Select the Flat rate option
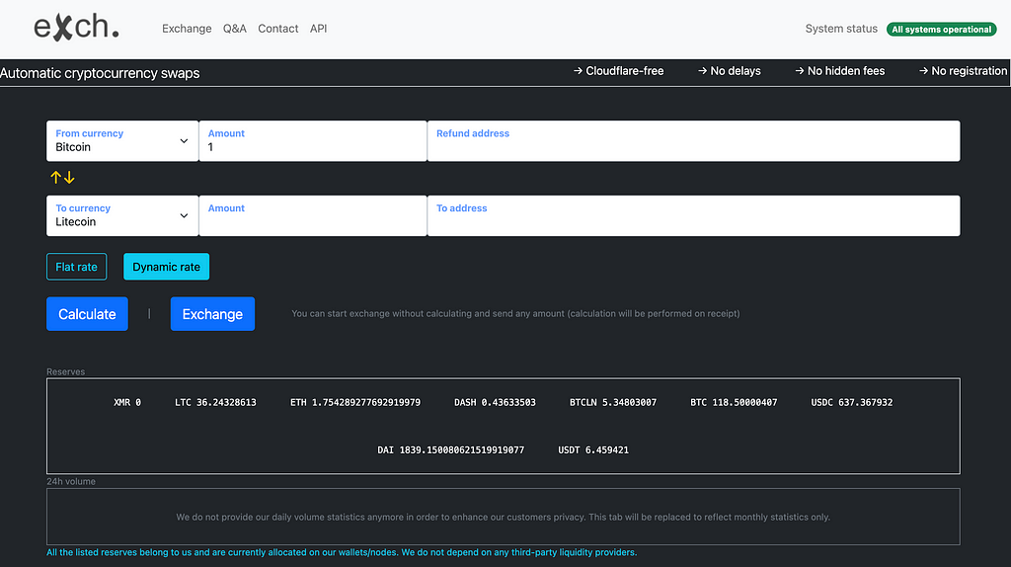Screen dimensions: 1011x567 [x=76, y=267]
